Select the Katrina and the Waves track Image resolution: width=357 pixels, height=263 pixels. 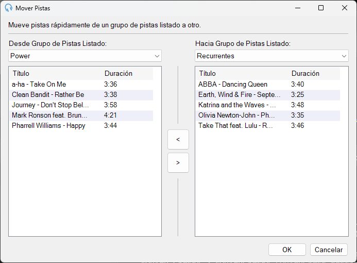point(268,105)
